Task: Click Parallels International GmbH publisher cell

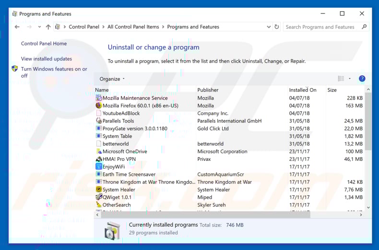Action: point(229,121)
